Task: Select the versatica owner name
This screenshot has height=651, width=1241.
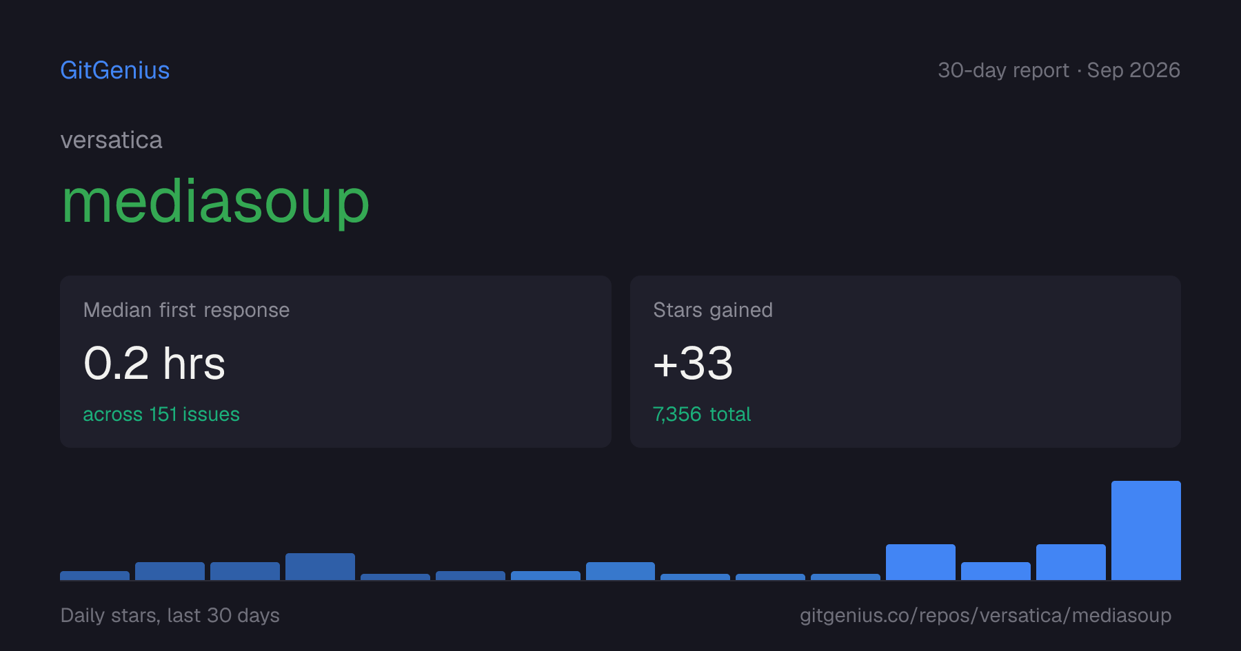Action: (112, 141)
